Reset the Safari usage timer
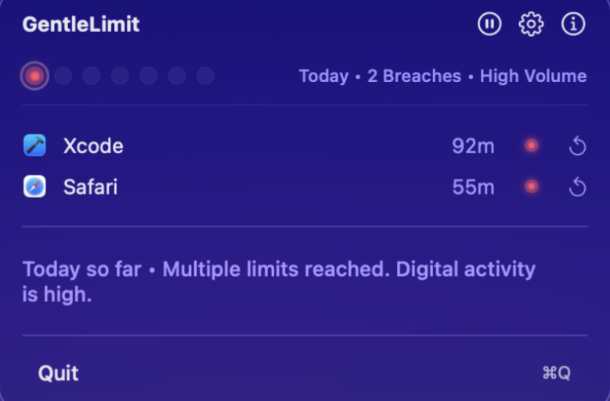The width and height of the screenshot is (610, 401). click(x=577, y=188)
